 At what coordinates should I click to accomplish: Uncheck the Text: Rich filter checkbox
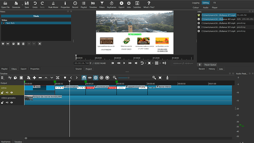(x=4, y=23)
